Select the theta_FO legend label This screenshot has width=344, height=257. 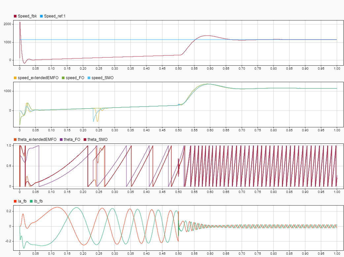(73, 140)
